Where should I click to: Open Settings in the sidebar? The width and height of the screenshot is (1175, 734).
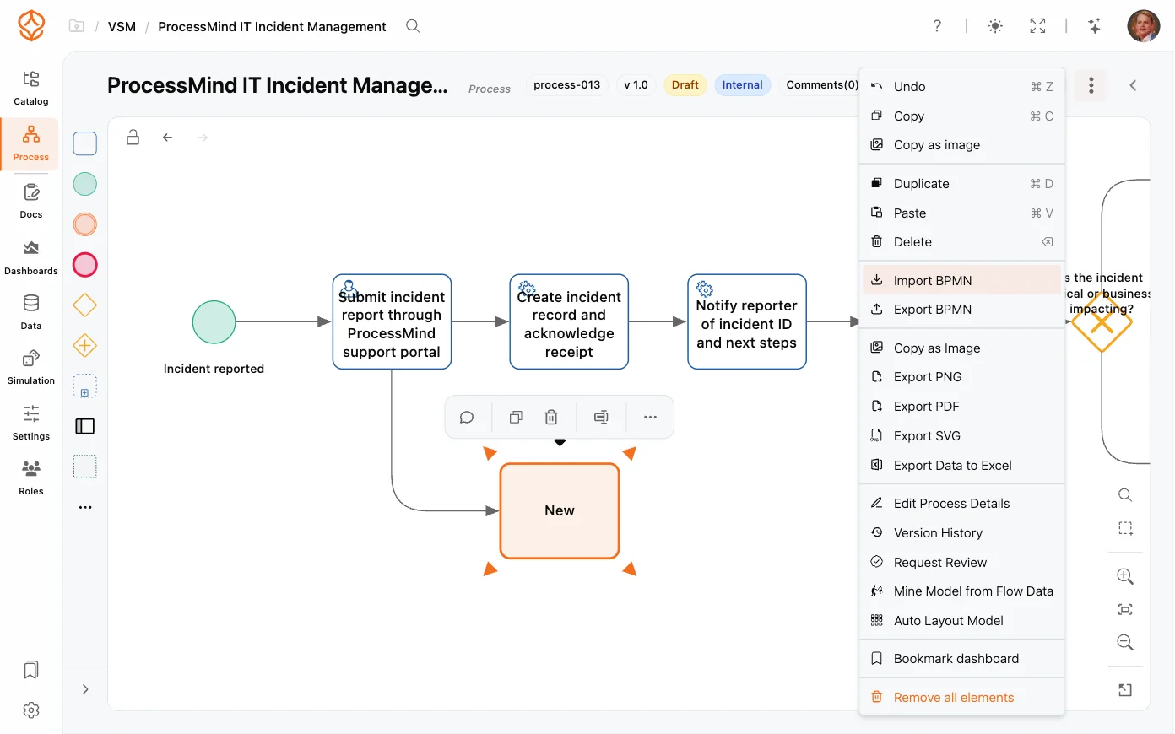coord(31,423)
